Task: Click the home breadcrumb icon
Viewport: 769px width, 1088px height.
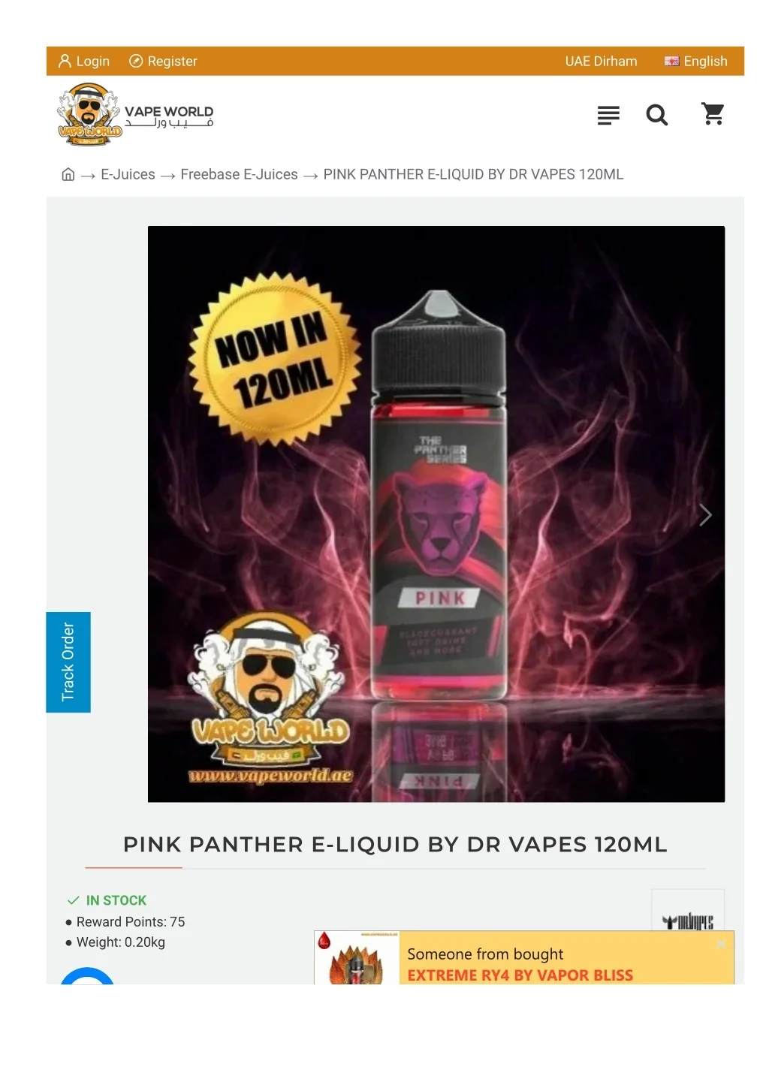Action: click(68, 174)
